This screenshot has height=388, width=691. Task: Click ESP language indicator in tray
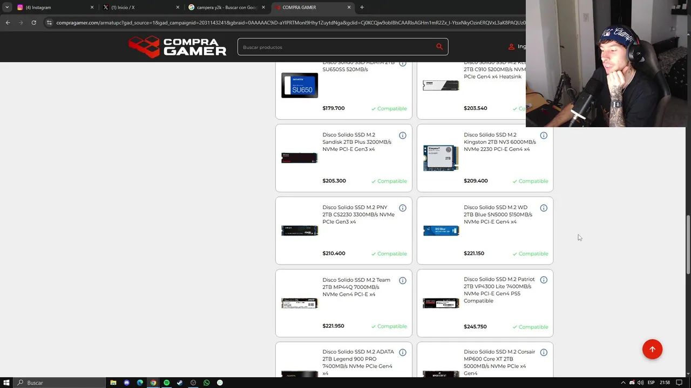(651, 383)
